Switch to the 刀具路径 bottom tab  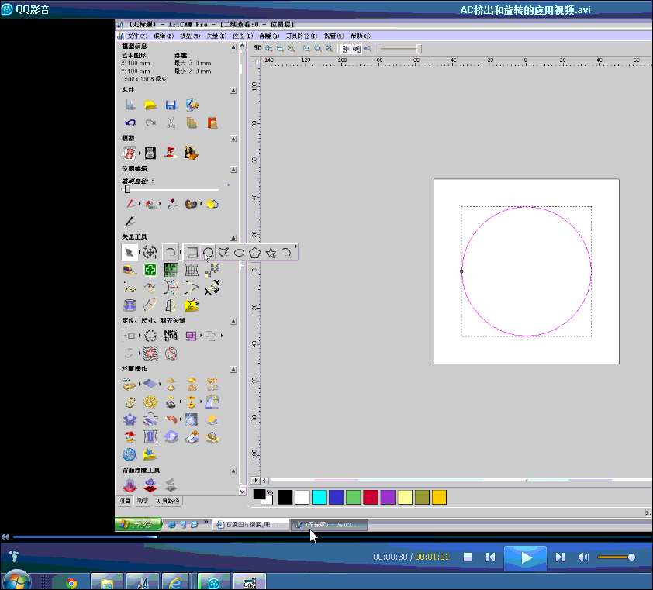tap(168, 501)
